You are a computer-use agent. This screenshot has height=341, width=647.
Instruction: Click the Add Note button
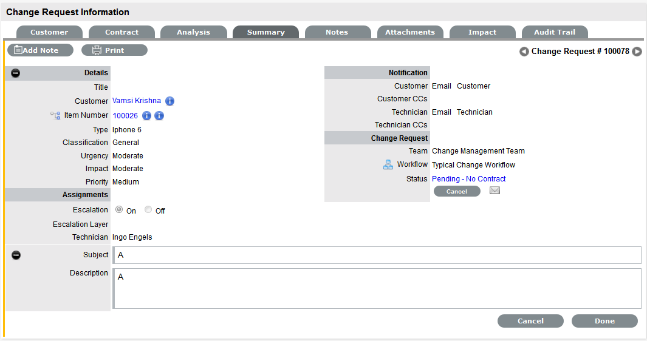[x=40, y=50]
